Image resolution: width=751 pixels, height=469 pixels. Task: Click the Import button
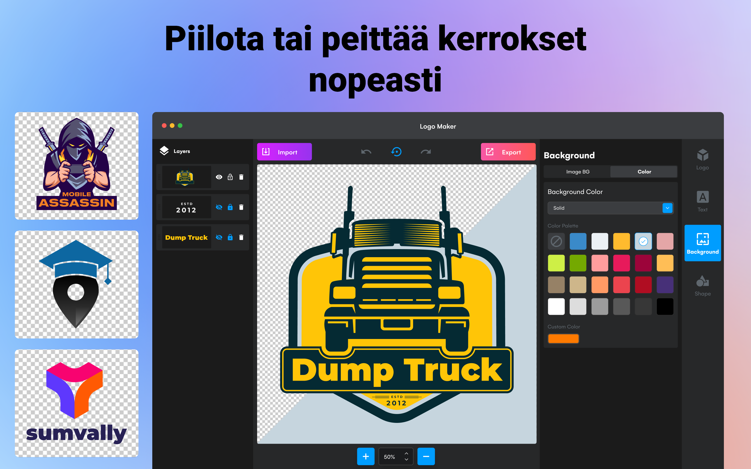tap(284, 152)
